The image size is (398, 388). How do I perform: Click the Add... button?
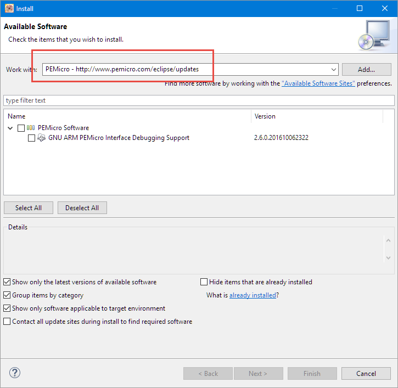[367, 70]
